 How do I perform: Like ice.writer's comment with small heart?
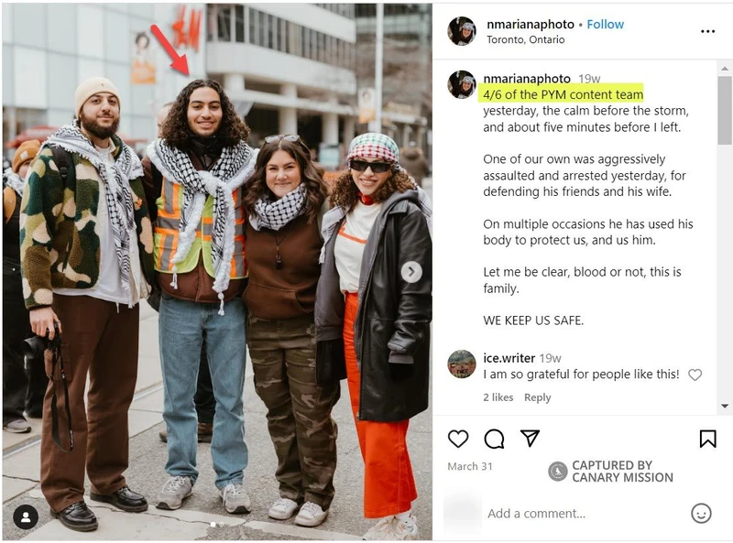[x=695, y=375]
